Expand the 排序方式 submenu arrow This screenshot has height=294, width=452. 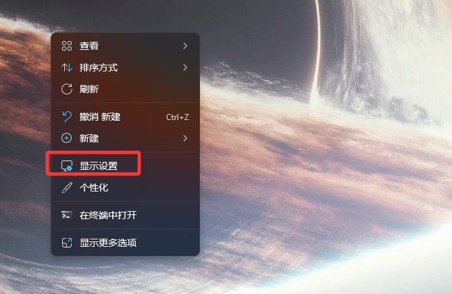(185, 67)
